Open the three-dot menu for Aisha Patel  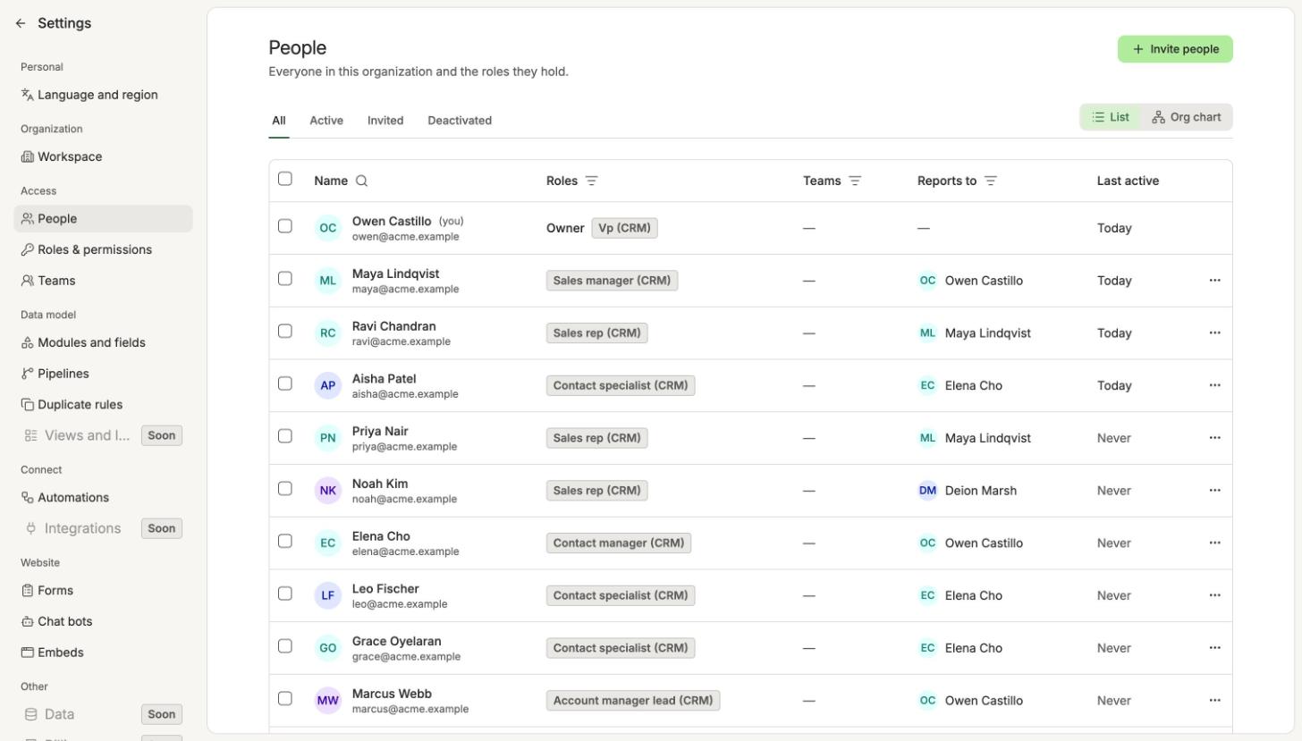(x=1214, y=385)
